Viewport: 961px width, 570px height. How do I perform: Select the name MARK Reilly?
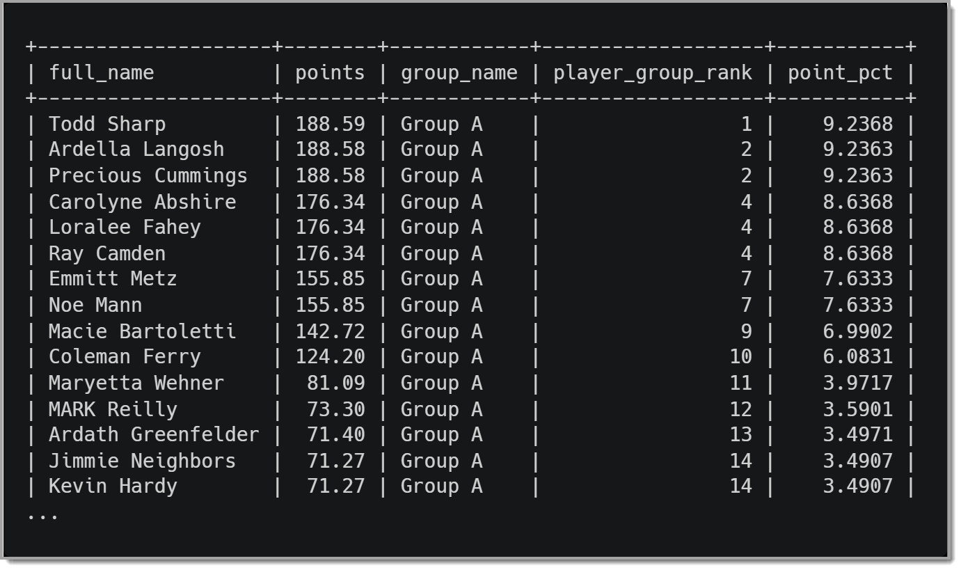[113, 409]
